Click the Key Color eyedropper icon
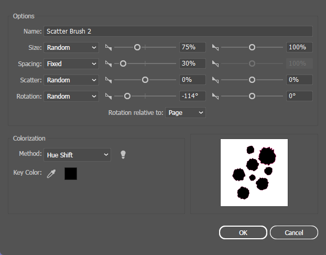 [51, 174]
